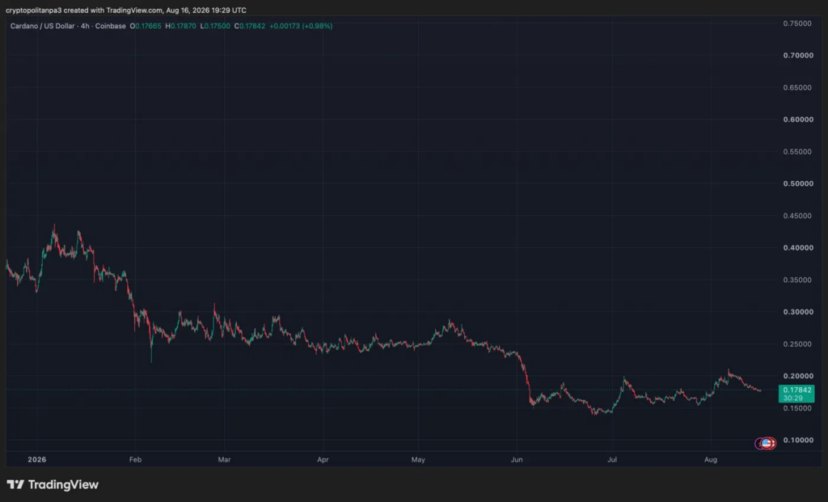Click the Apr label on time axis
Viewport: 828px width, 502px height.
coord(323,459)
